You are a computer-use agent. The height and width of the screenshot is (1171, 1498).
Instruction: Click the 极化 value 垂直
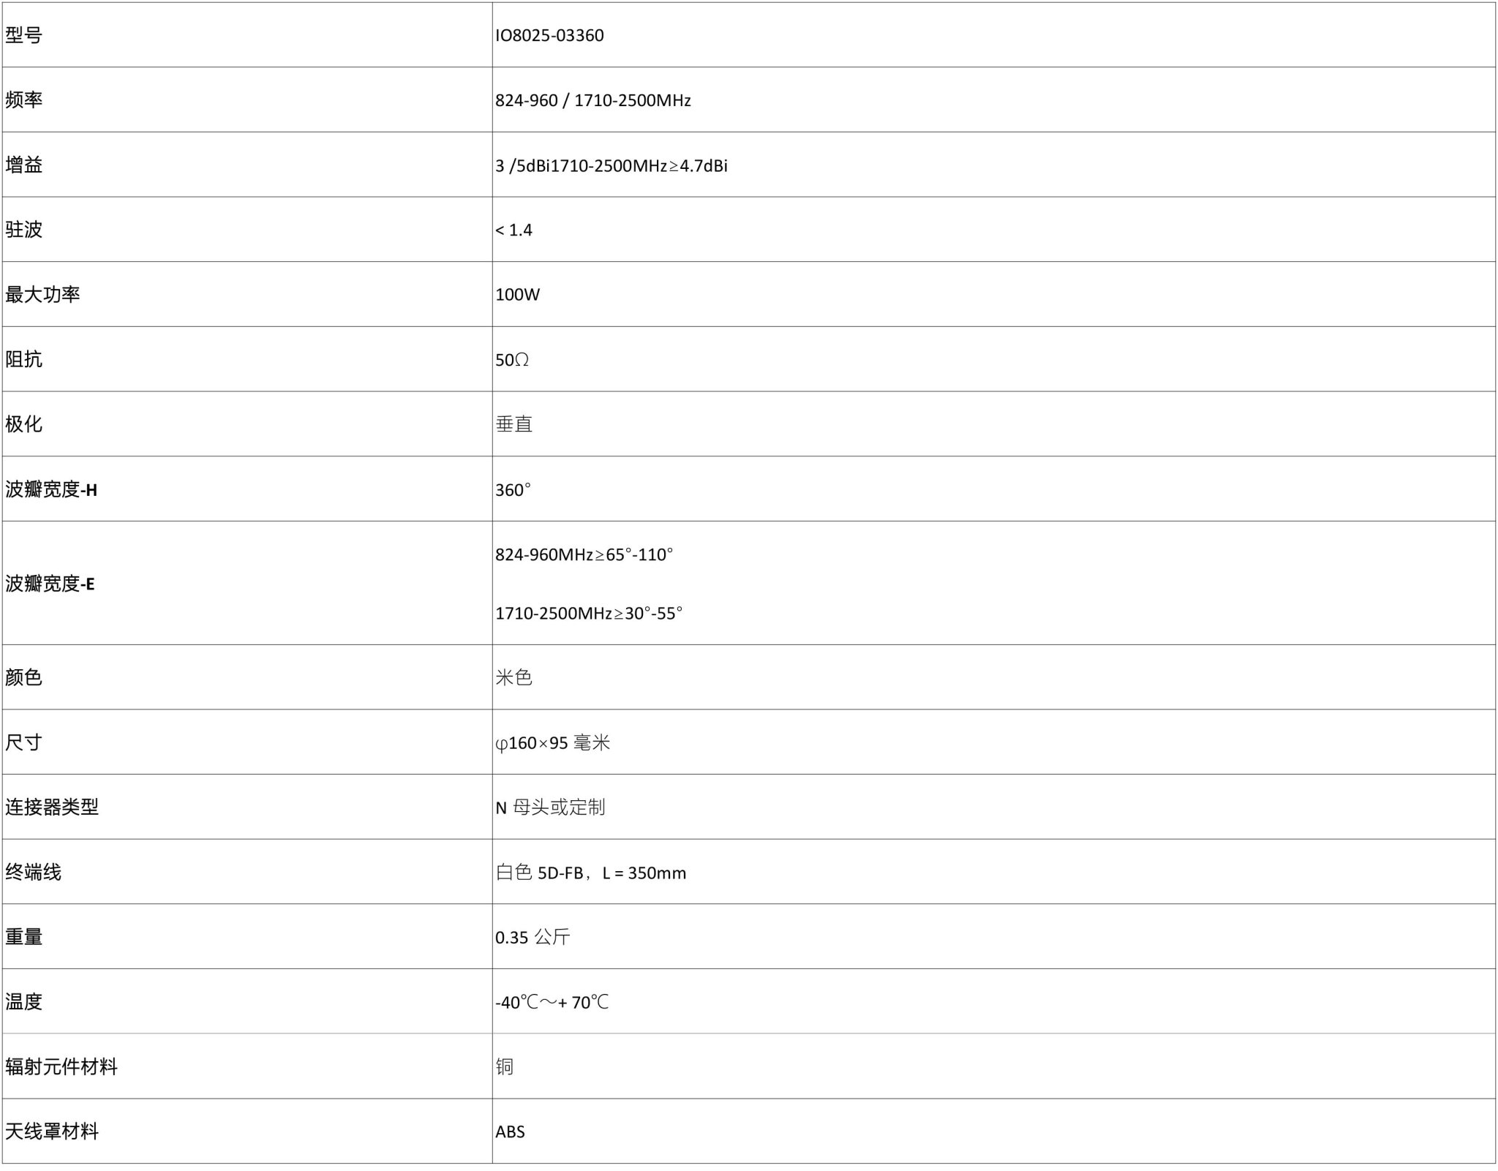click(513, 424)
